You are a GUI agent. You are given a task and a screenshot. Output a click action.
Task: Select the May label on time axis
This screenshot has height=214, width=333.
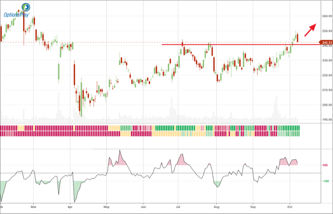click(106, 207)
